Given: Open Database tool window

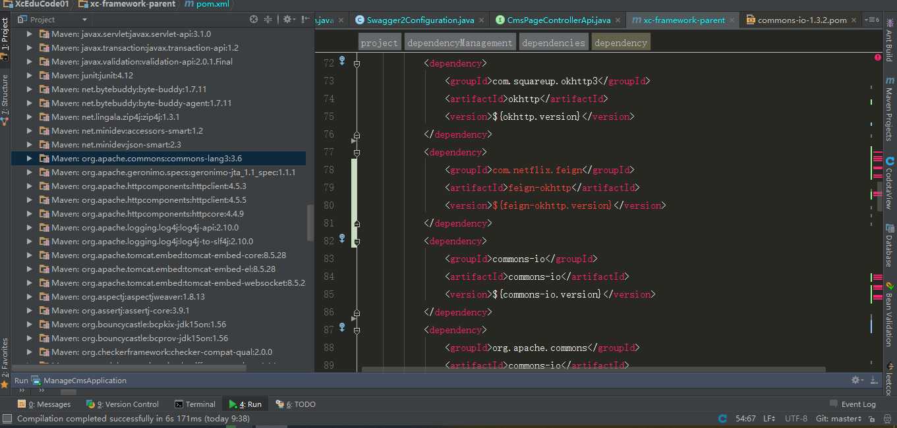Looking at the screenshot, I should click(x=890, y=245).
